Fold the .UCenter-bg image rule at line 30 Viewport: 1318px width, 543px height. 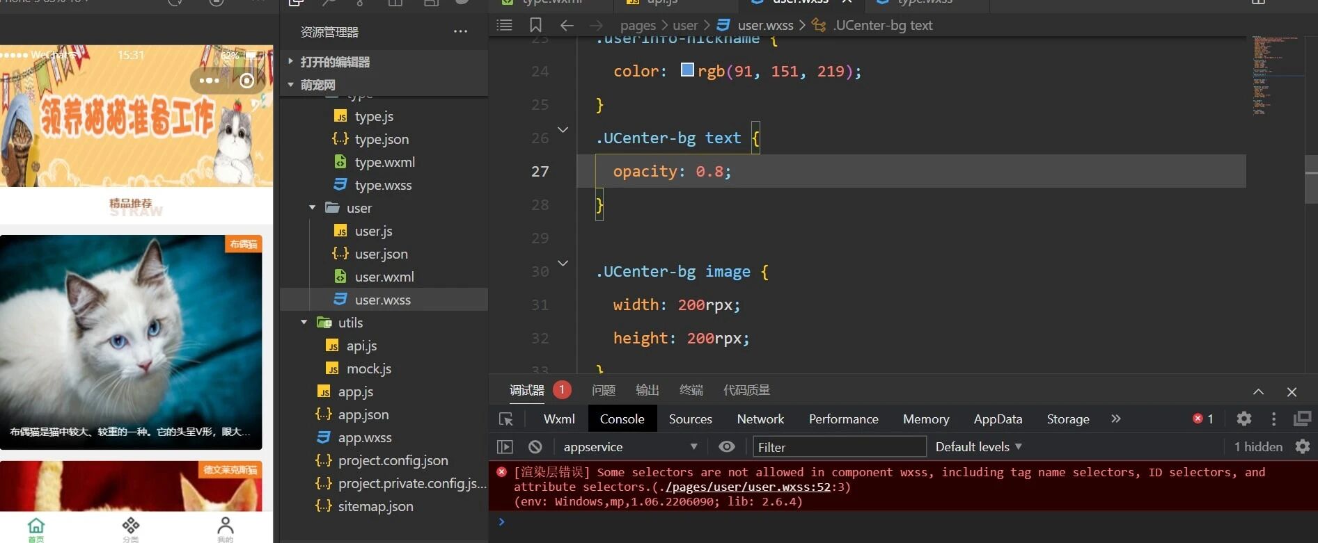coord(563,264)
